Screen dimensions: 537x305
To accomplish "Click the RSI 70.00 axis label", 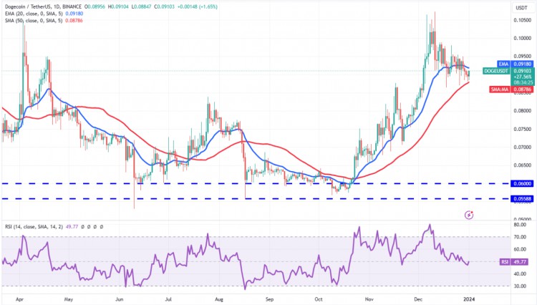I will point(521,237).
